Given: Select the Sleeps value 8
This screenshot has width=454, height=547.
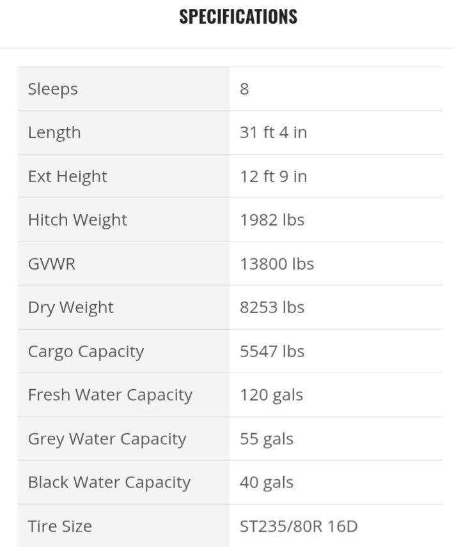Looking at the screenshot, I should (244, 89).
